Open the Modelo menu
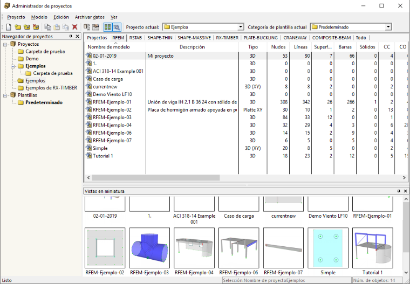Image resolution: width=410 pixels, height=284 pixels. (x=39, y=17)
